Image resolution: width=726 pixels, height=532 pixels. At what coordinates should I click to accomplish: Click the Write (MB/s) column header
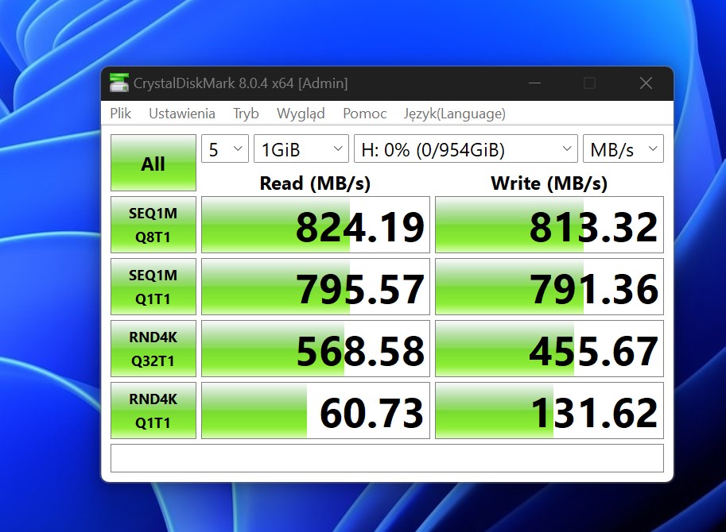pos(549,183)
